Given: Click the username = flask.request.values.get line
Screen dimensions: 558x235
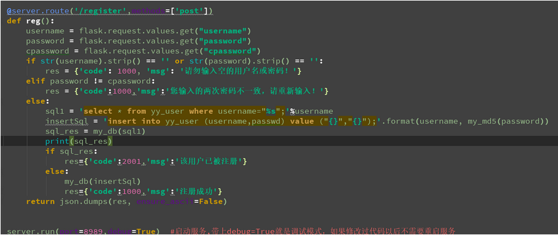Looking at the screenshot, I should [138, 31].
